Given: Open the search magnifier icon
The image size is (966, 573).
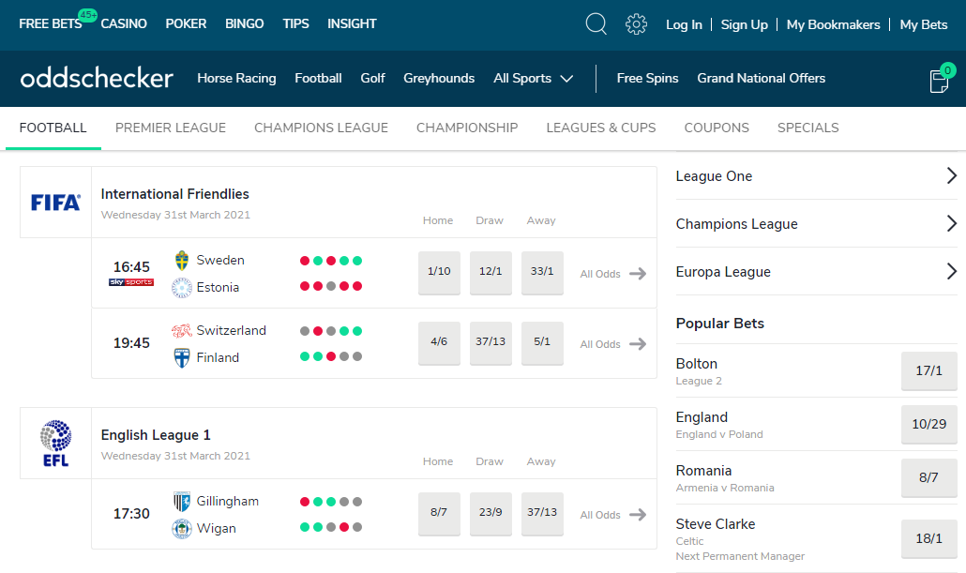Looking at the screenshot, I should 596,24.
